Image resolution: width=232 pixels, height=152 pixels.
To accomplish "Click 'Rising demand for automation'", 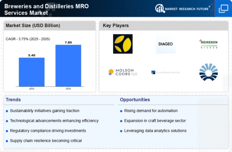I will click(151, 111).
